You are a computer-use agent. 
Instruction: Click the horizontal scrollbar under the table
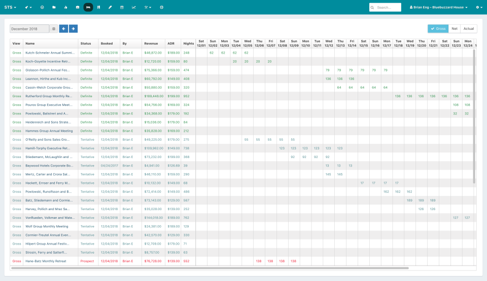pyautogui.click(x=210, y=268)
